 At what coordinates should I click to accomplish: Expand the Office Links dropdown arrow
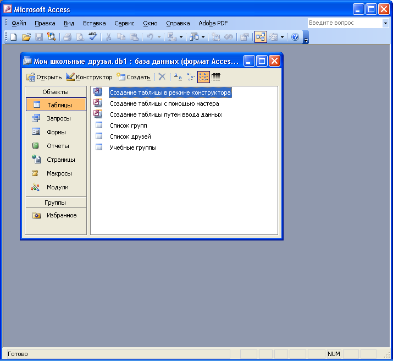(181, 37)
